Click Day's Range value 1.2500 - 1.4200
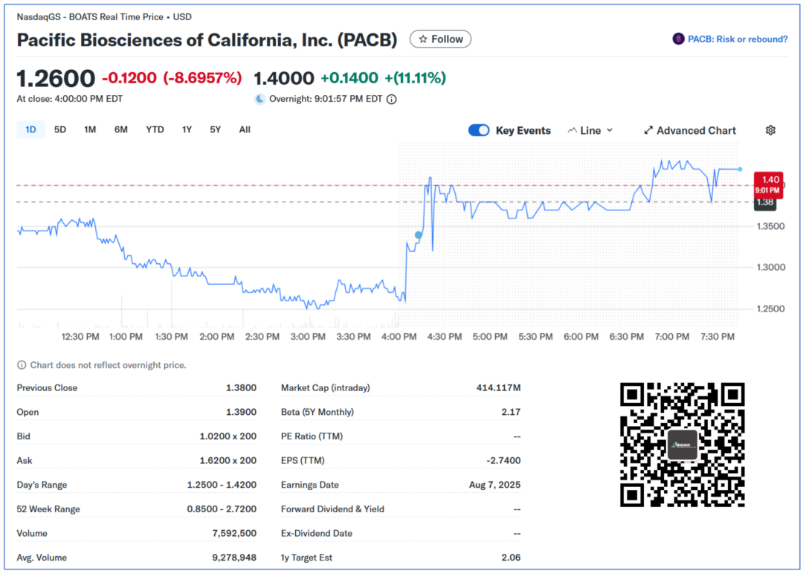 click(x=222, y=485)
